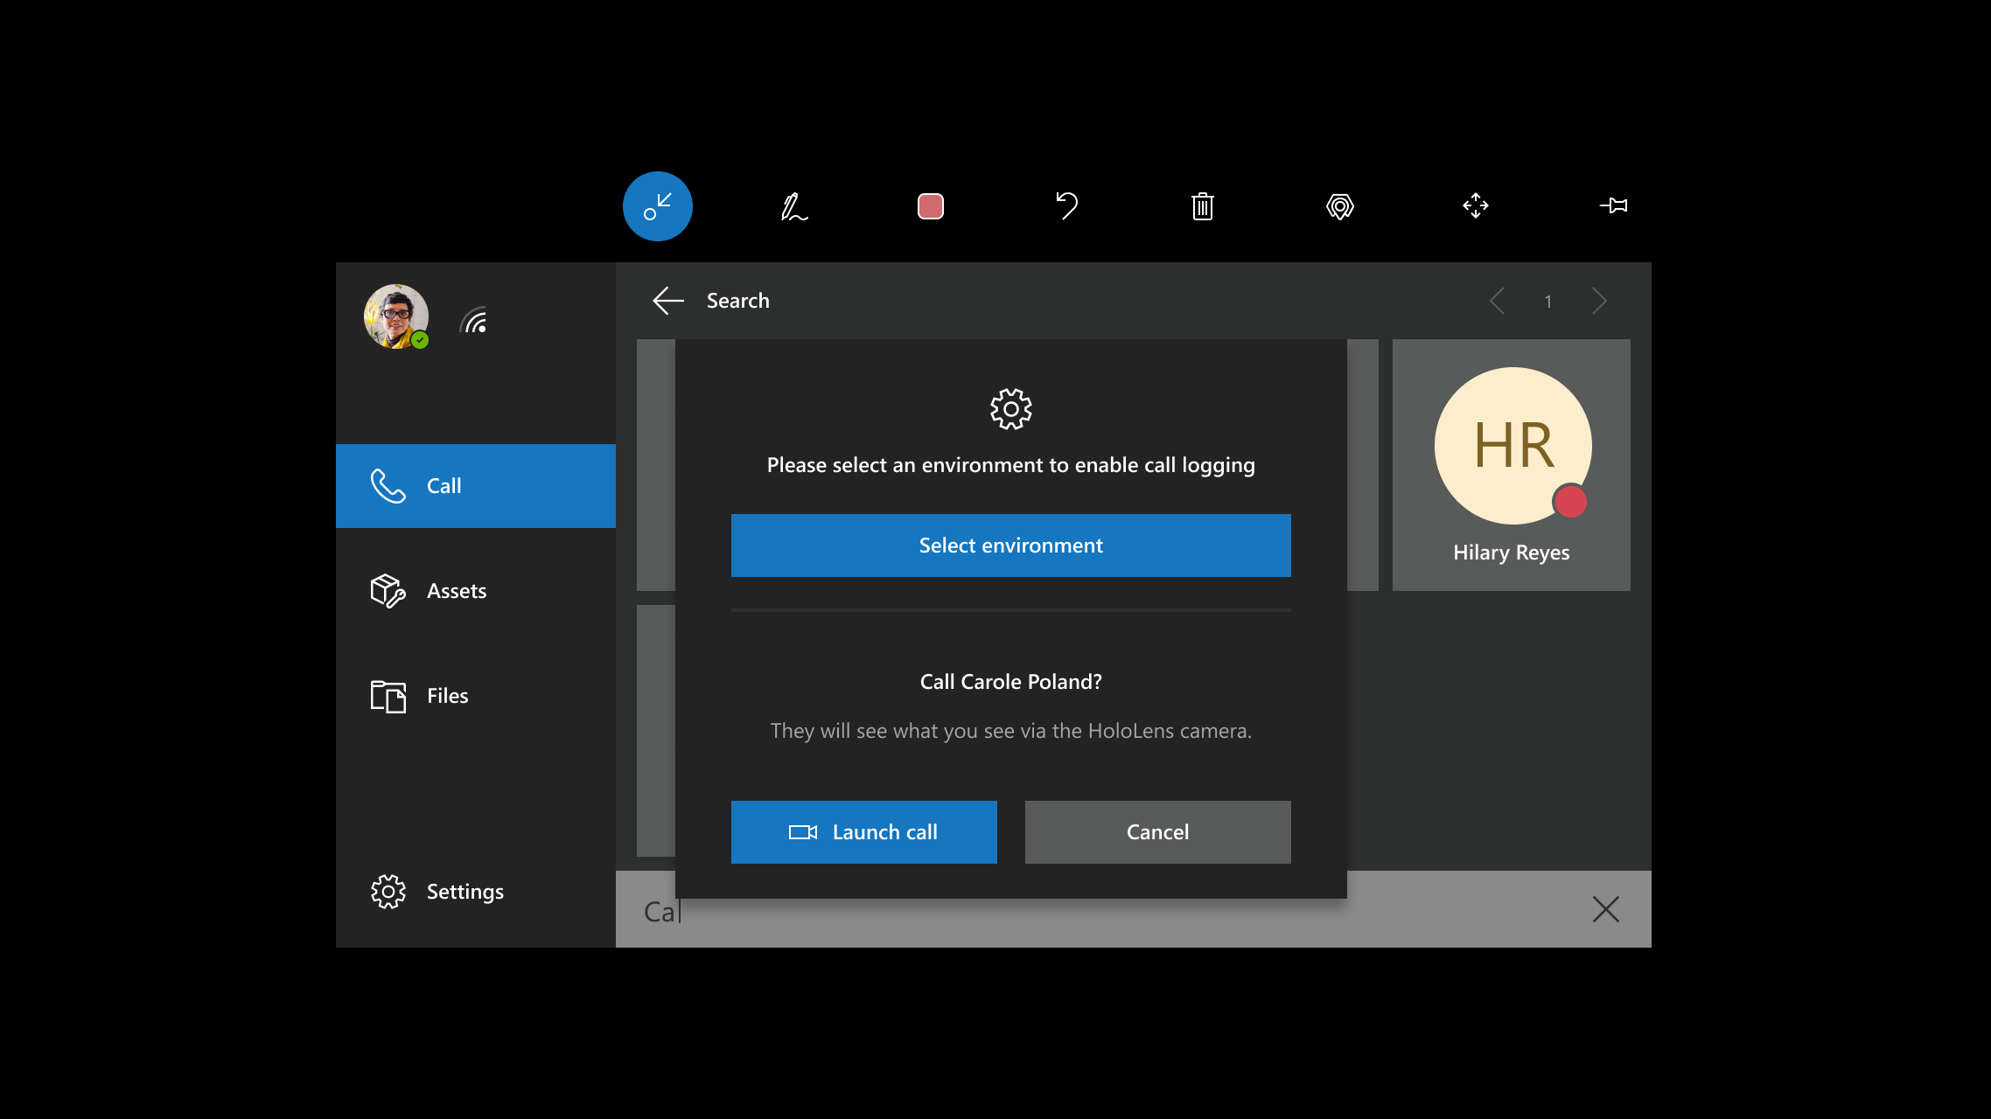Pin the window with pin icon
Image resolution: width=1991 pixels, height=1119 pixels.
(x=1613, y=205)
